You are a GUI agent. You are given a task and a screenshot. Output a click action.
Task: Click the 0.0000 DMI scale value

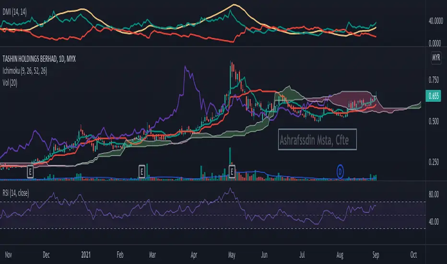click(435, 43)
